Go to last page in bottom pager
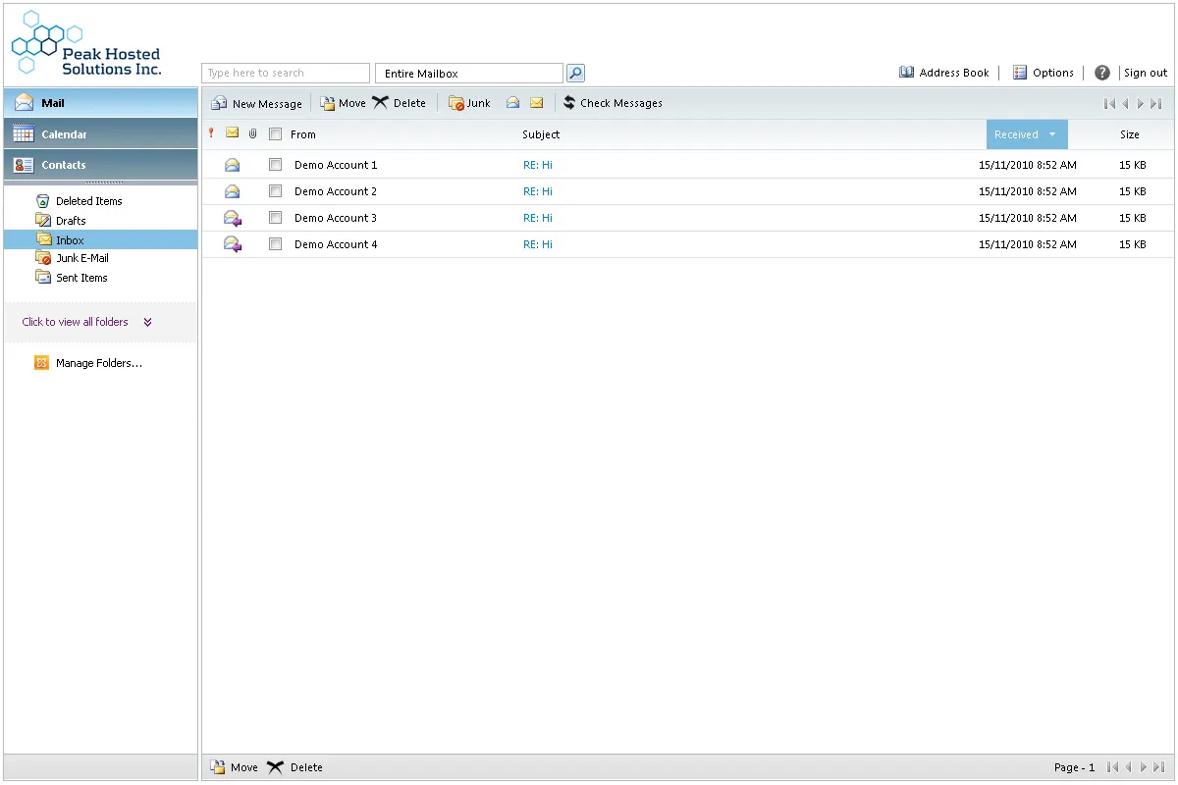Screen dimensions: 1178x785 tap(1158, 767)
